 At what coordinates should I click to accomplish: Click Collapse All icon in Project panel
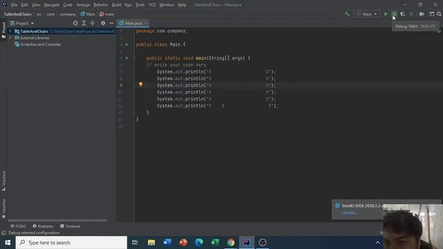tap(92, 23)
